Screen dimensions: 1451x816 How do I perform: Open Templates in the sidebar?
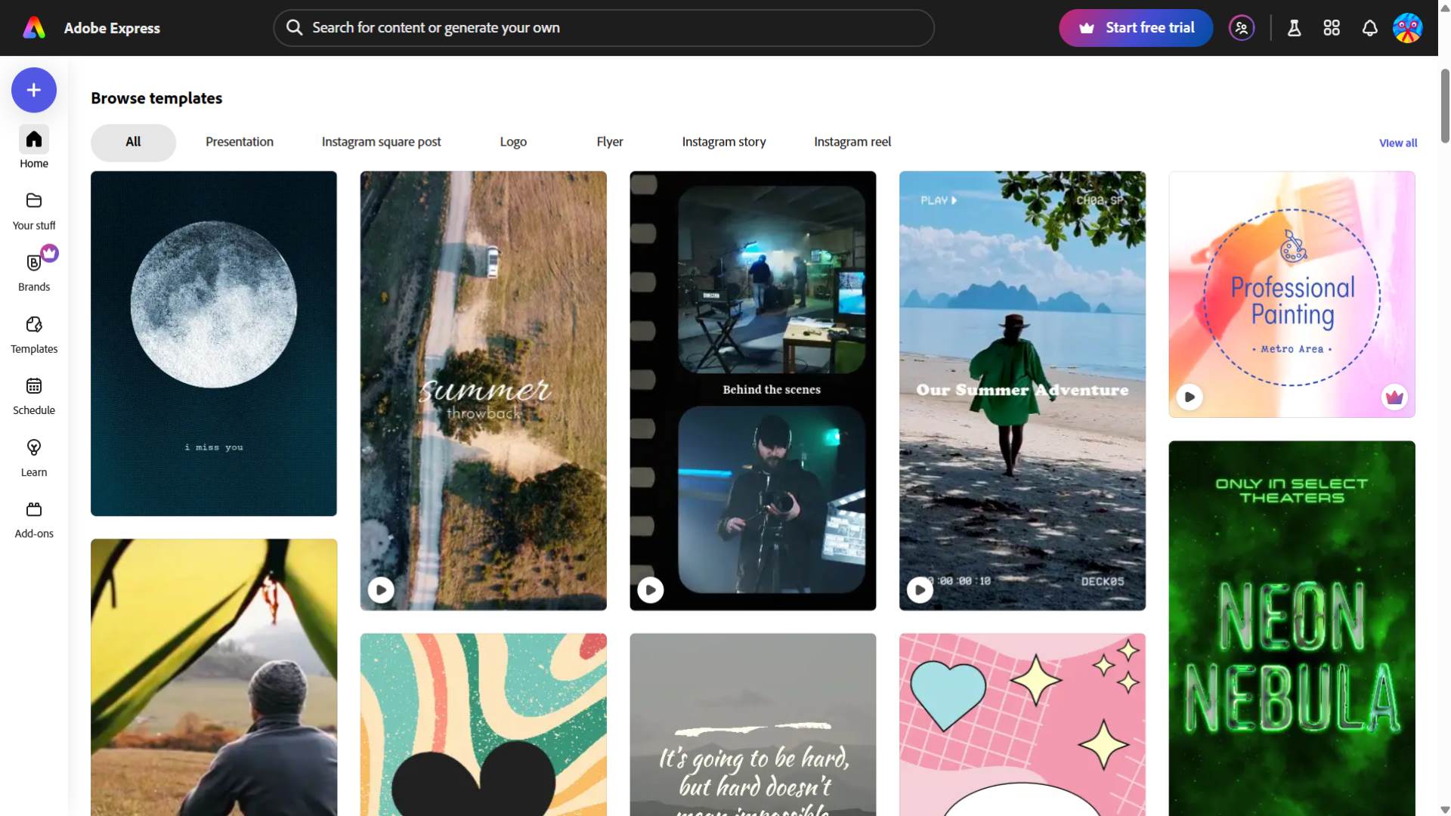pos(34,335)
